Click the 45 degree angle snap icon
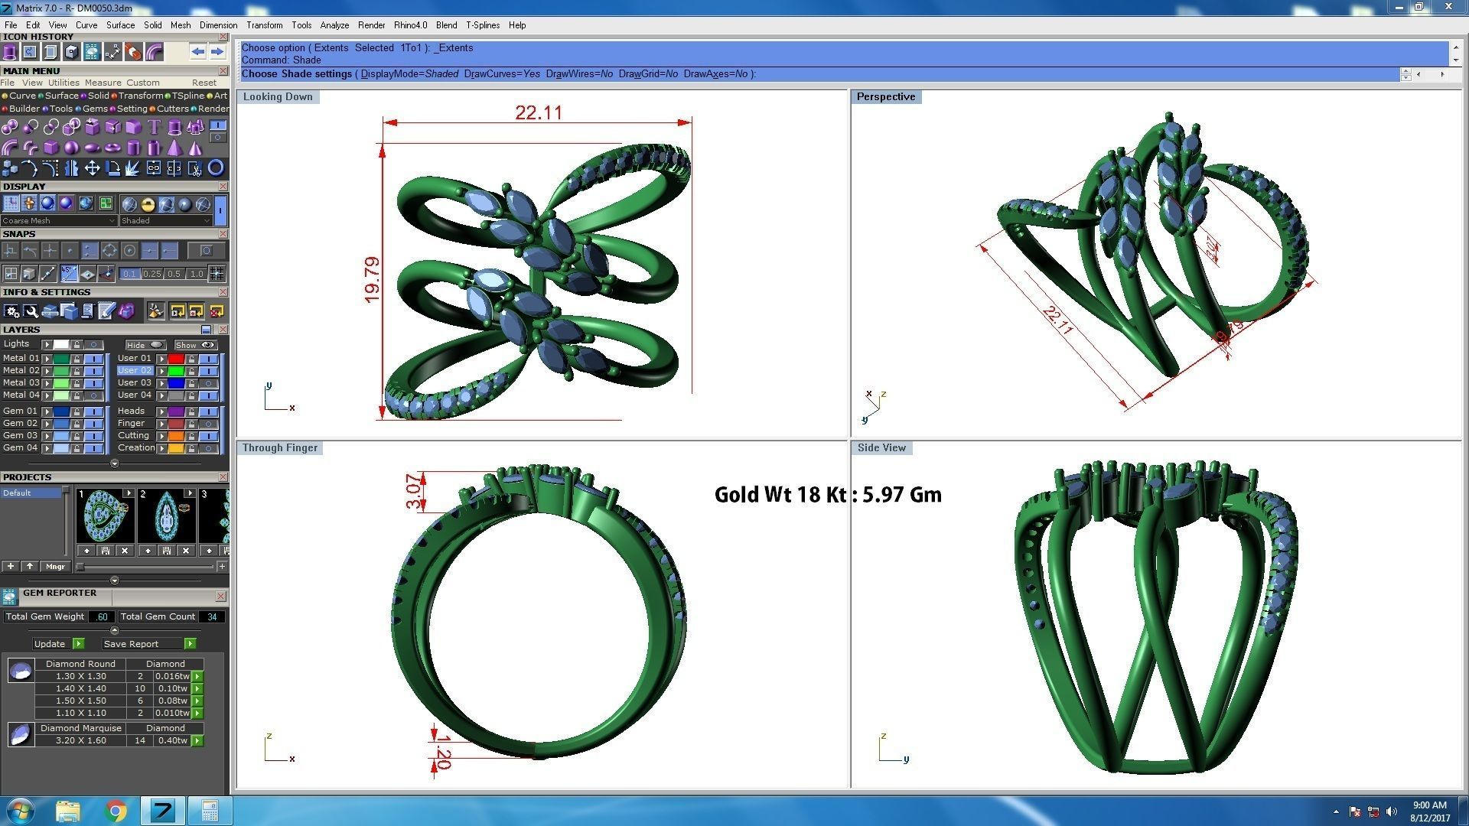The height and width of the screenshot is (826, 1469). [69, 274]
